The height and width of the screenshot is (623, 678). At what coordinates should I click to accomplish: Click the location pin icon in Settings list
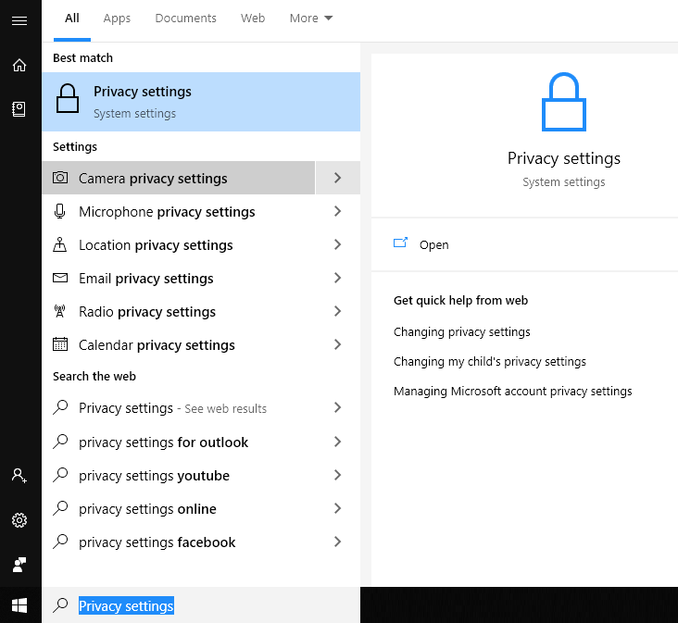(x=59, y=244)
